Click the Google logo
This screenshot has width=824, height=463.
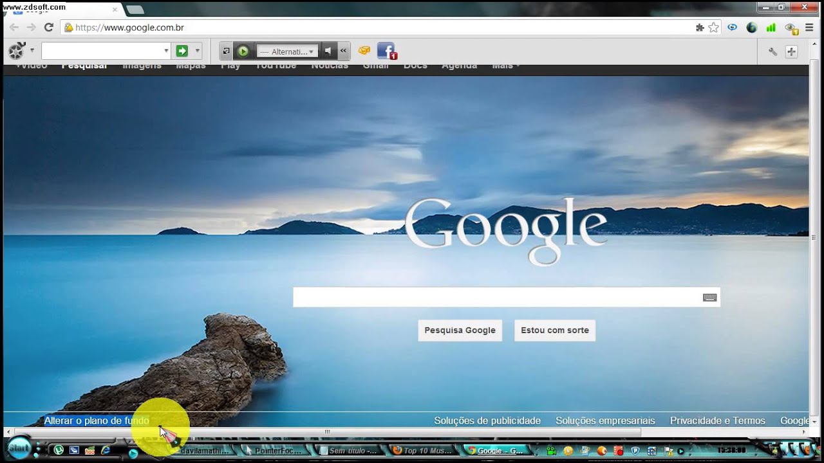tap(506, 230)
